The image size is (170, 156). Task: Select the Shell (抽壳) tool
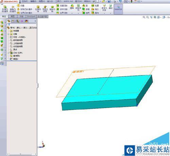(x=86, y=13)
